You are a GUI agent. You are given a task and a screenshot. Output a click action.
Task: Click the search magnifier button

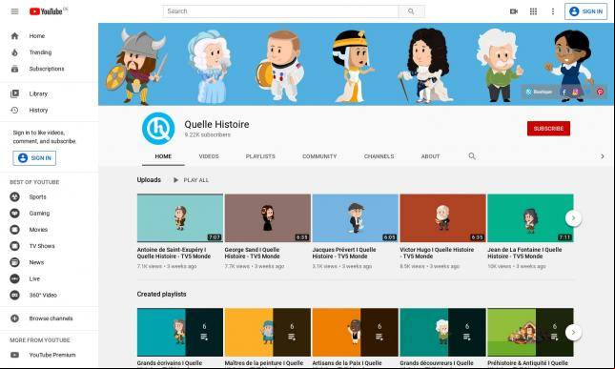411,11
